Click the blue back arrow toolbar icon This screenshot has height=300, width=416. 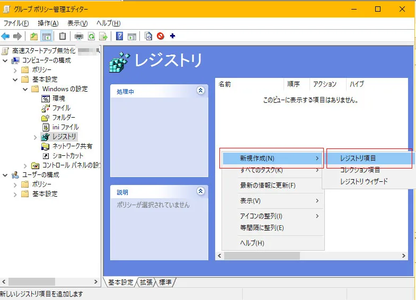[5, 36]
